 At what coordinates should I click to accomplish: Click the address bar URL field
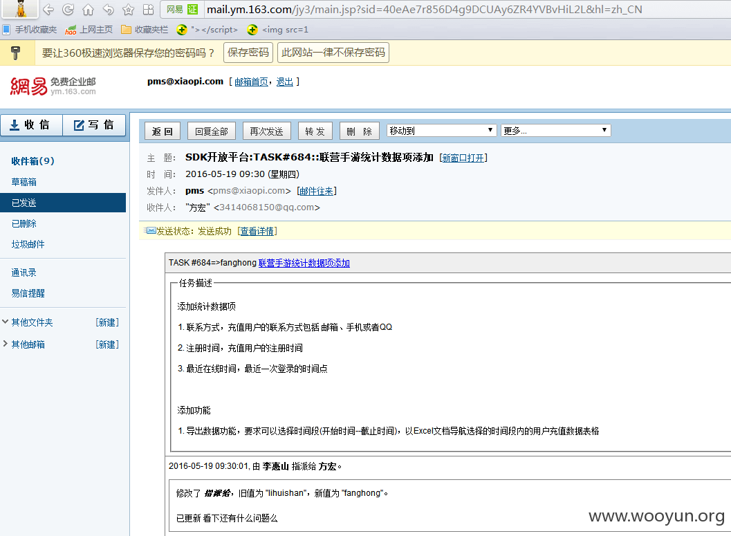pos(424,9)
